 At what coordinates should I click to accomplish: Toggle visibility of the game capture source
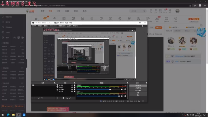(x=72, y=89)
